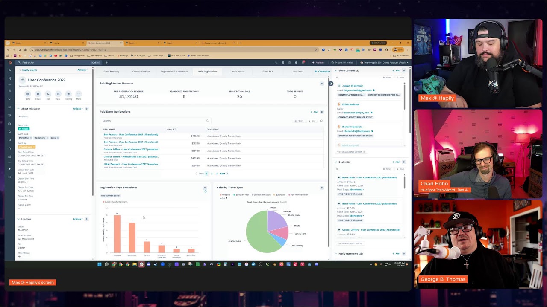Click the Email action icon
Image resolution: width=547 pixels, height=307 pixels.
tap(38, 94)
